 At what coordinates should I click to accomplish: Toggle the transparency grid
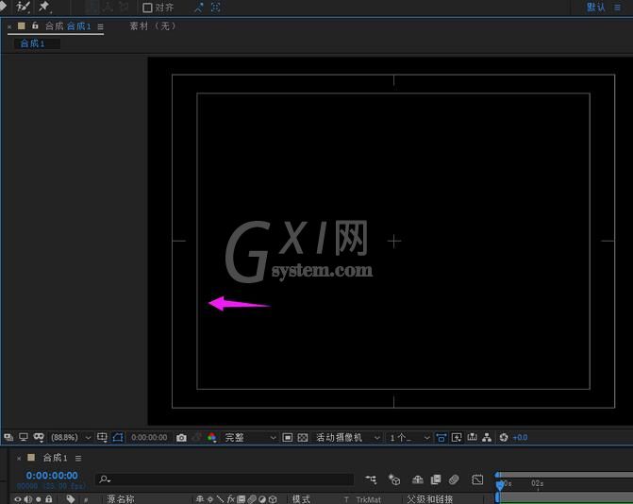[303, 437]
